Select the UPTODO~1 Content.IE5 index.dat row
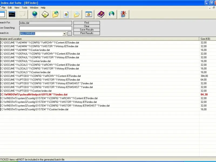 (x=108, y=76)
